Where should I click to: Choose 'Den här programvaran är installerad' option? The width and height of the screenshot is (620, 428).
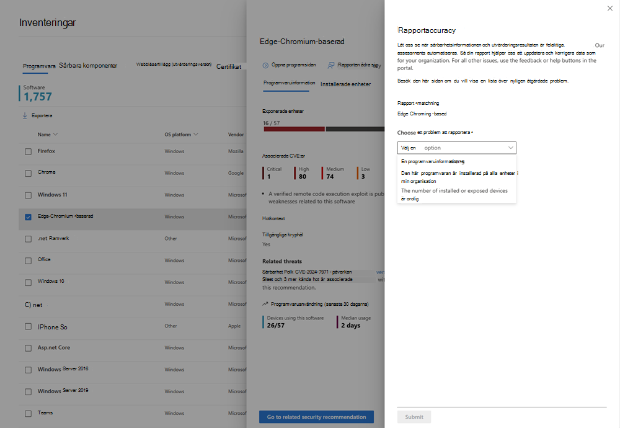(457, 177)
